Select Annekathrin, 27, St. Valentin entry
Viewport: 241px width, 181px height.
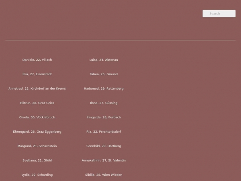tap(104, 160)
